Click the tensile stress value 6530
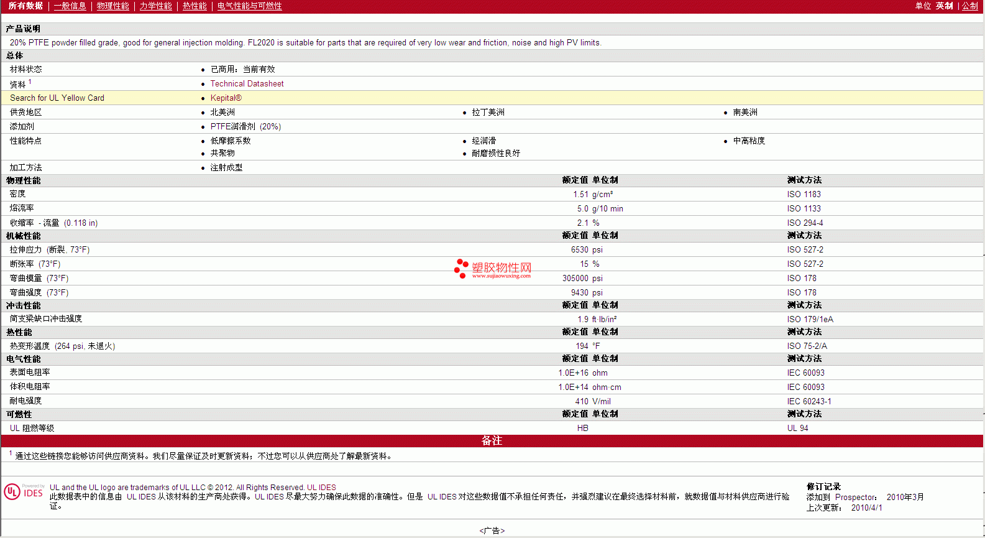Image resolution: width=985 pixels, height=538 pixels. click(x=579, y=250)
